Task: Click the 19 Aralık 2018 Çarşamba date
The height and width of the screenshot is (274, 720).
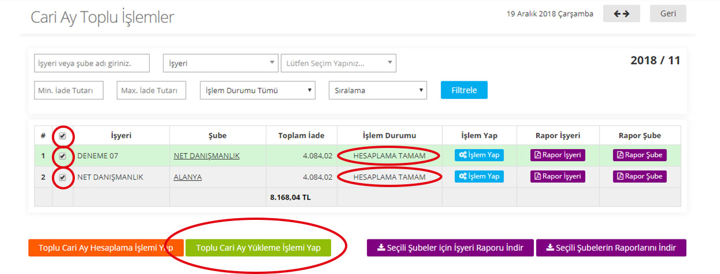Action: [550, 14]
